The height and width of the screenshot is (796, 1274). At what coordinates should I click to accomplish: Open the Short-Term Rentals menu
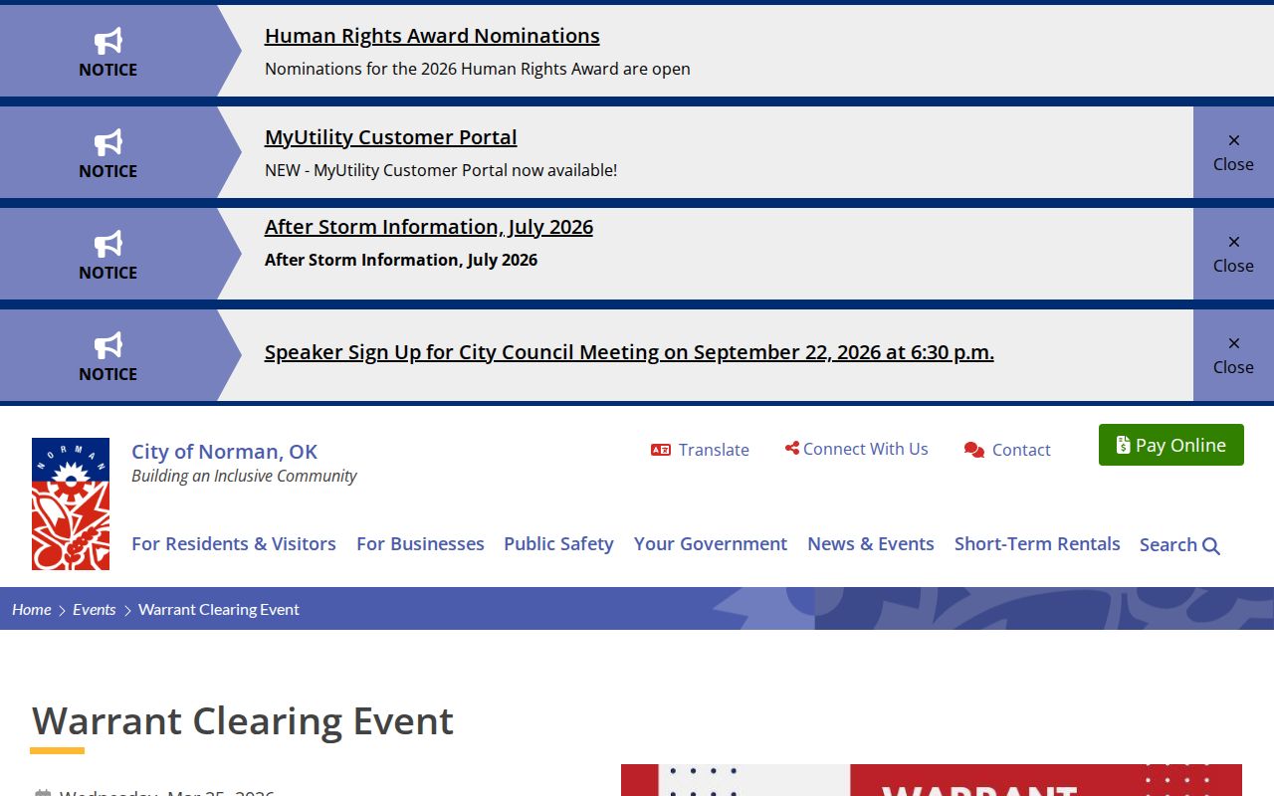point(1037,544)
